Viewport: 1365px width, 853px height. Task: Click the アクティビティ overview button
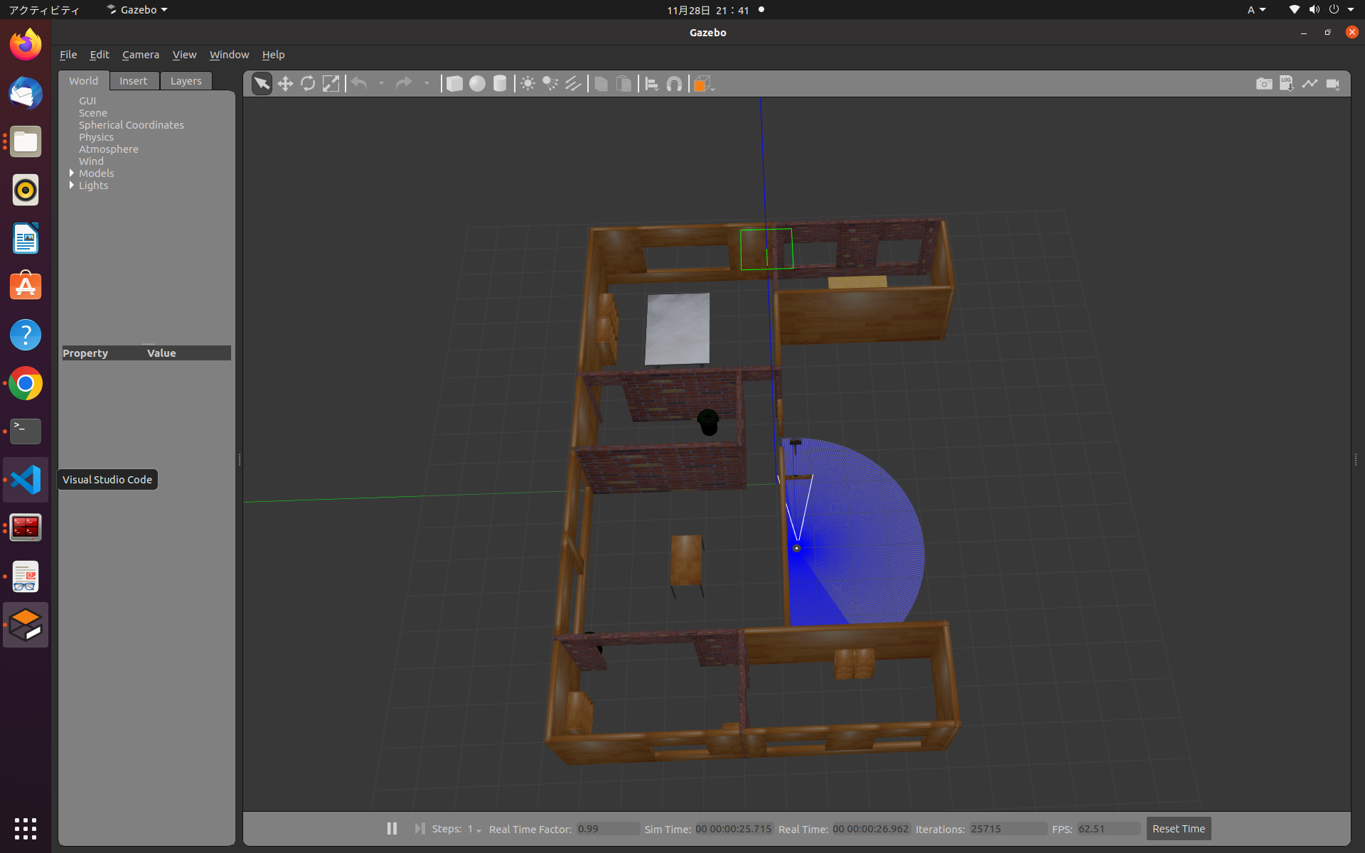point(44,10)
